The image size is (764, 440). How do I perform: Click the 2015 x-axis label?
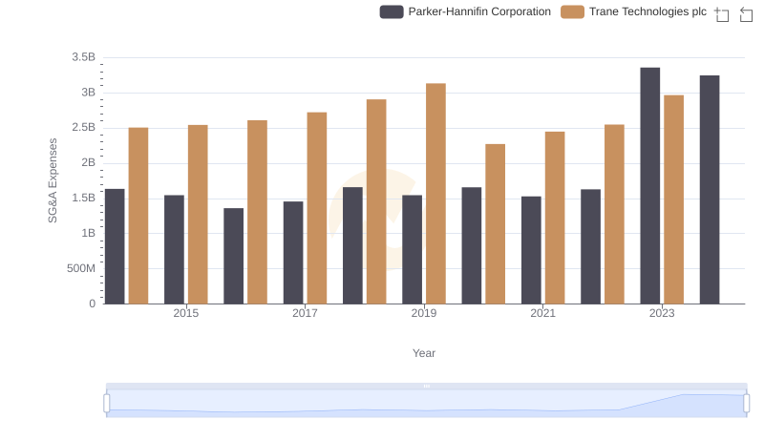tap(186, 313)
